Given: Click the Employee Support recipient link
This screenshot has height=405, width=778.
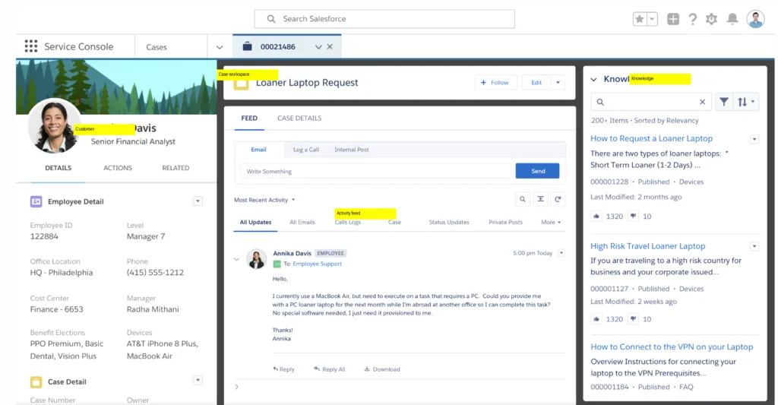Looking at the screenshot, I should pos(317,264).
